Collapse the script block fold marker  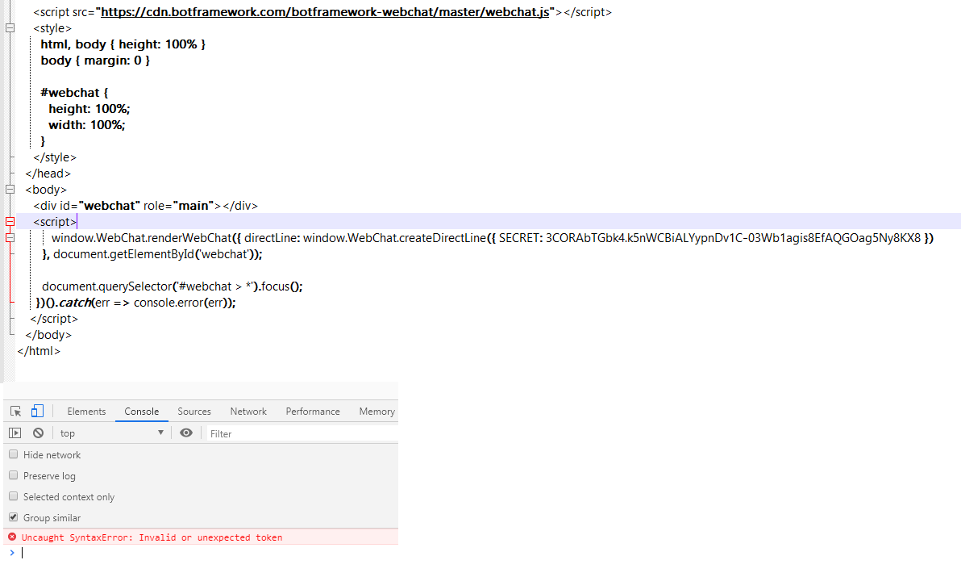tap(10, 221)
